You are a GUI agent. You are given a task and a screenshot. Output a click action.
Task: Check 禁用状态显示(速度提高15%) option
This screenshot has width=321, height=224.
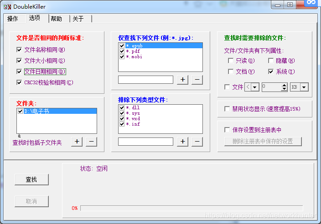(227, 109)
